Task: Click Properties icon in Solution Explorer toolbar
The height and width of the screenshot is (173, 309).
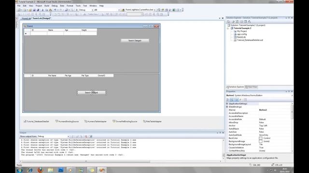Action: 228,22
